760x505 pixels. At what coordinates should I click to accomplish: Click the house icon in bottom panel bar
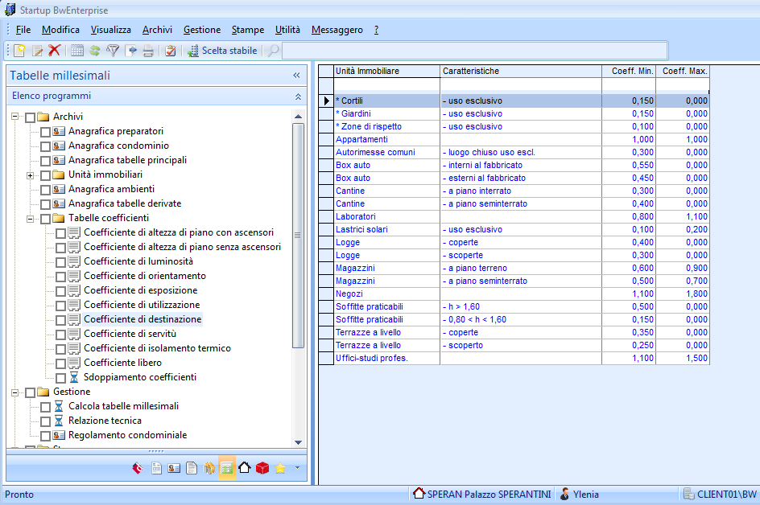tap(245, 468)
